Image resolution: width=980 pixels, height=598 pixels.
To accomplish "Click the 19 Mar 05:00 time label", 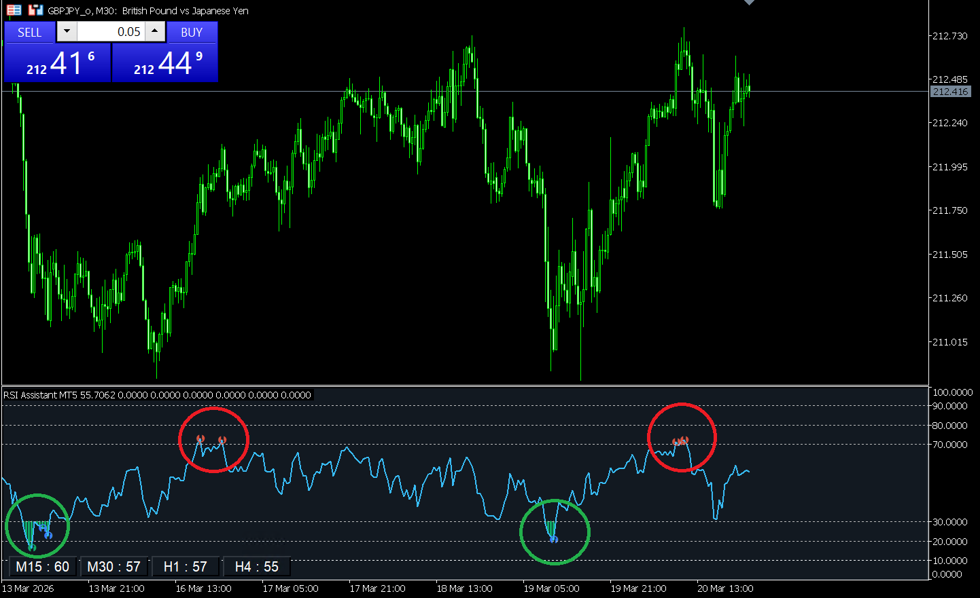I will click(x=551, y=588).
